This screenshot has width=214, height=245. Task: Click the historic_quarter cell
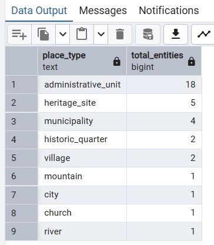pos(82,140)
